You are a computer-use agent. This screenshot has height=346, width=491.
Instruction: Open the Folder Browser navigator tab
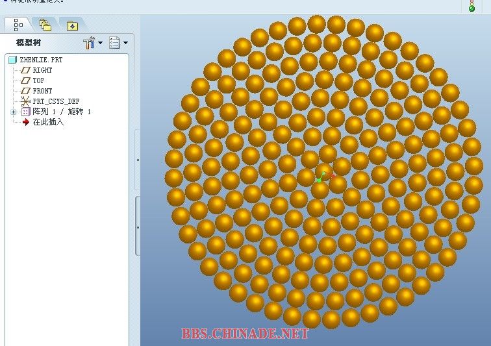click(x=45, y=25)
